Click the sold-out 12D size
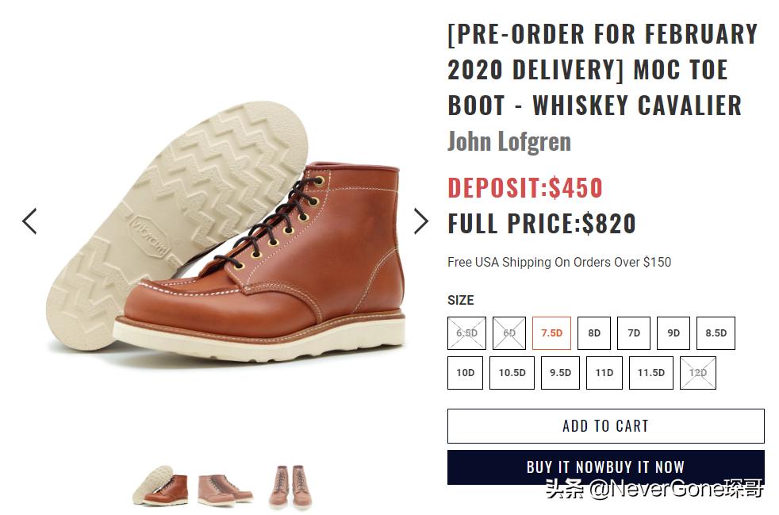Image resolution: width=779 pixels, height=515 pixels. pyautogui.click(x=698, y=373)
